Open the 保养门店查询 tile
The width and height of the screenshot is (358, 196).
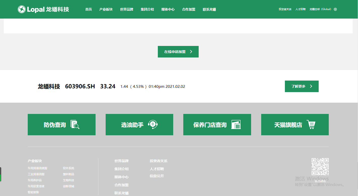(x=217, y=124)
